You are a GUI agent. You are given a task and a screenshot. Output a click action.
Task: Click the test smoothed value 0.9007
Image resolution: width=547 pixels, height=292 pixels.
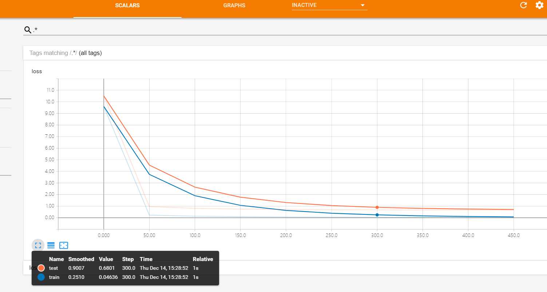pos(76,268)
